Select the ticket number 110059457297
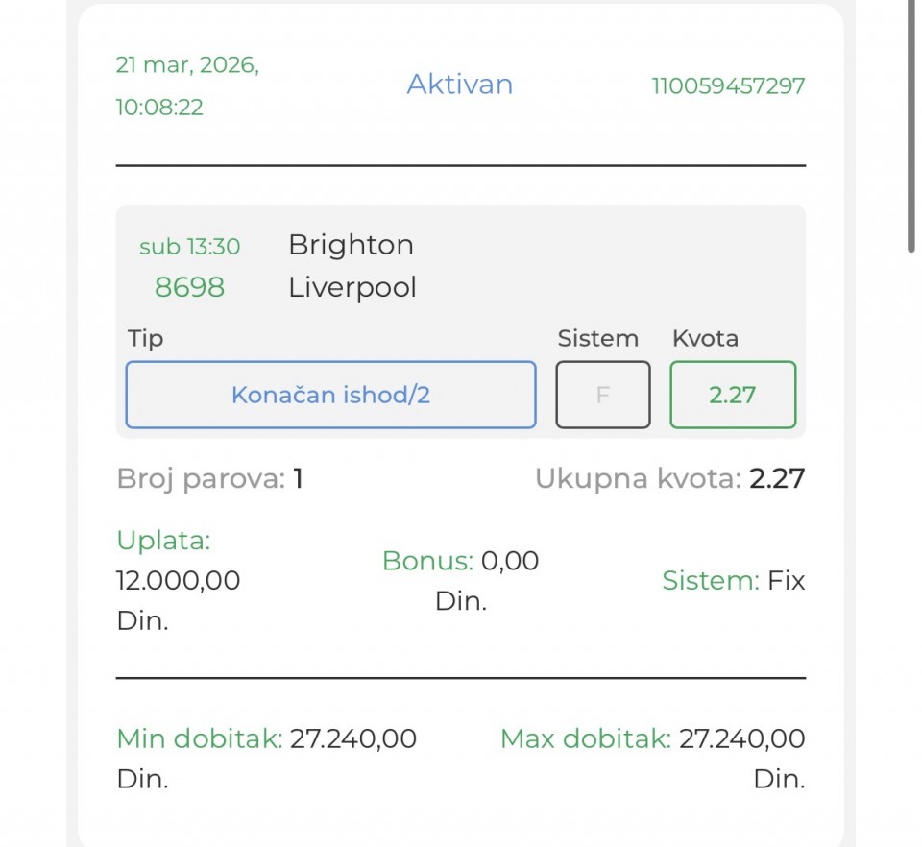 (x=728, y=86)
